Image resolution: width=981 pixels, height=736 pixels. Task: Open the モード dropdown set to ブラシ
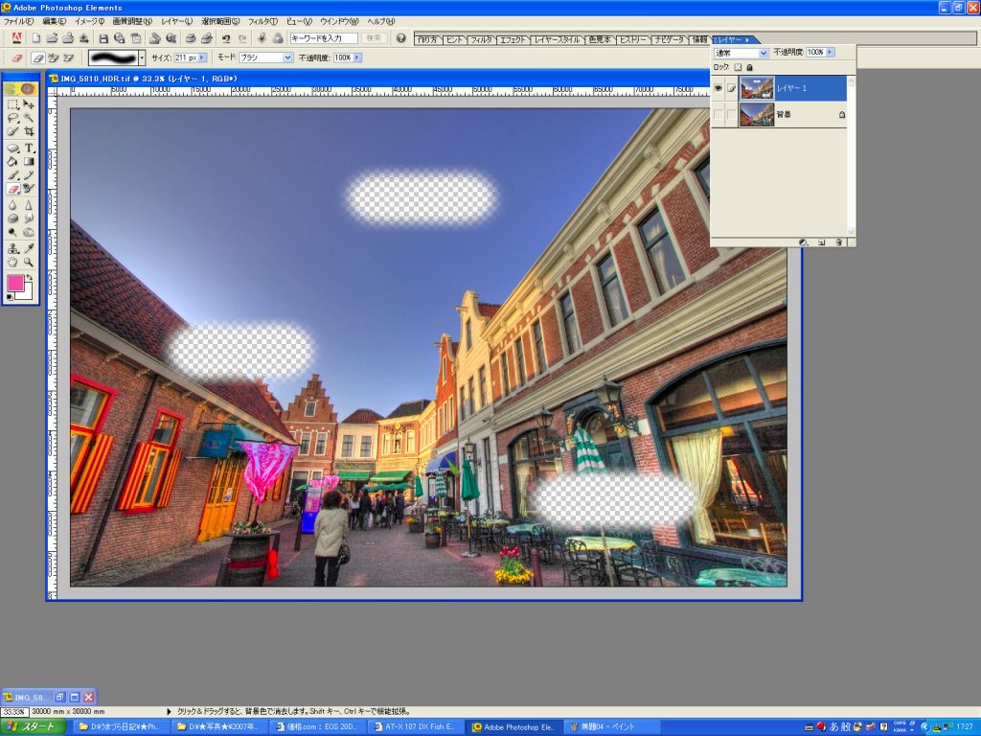pyautogui.click(x=266, y=57)
